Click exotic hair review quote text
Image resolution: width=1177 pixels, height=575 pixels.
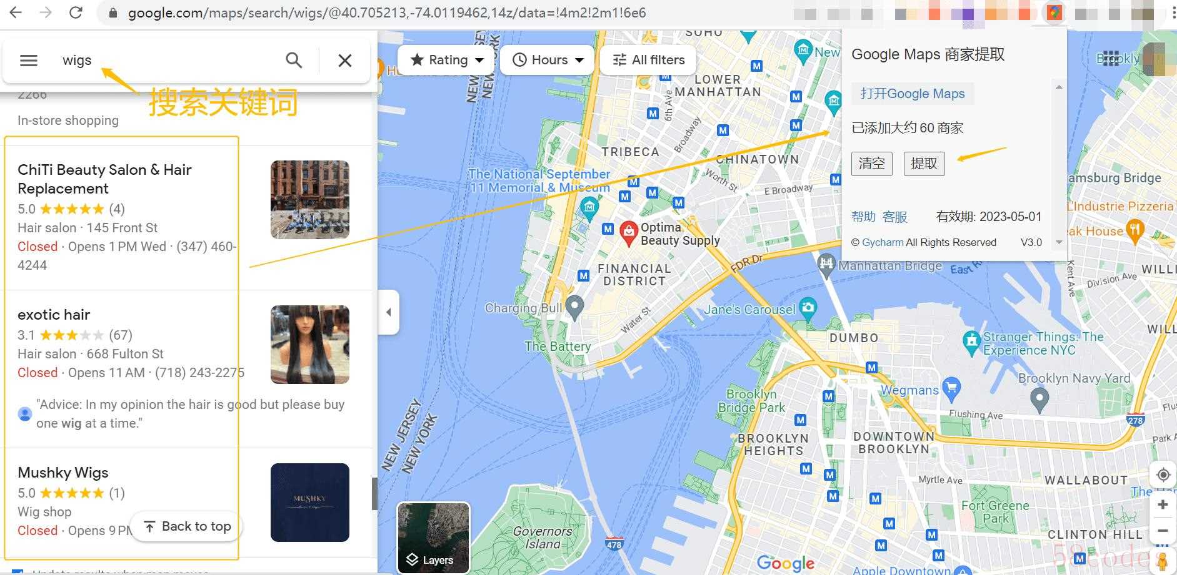190,414
